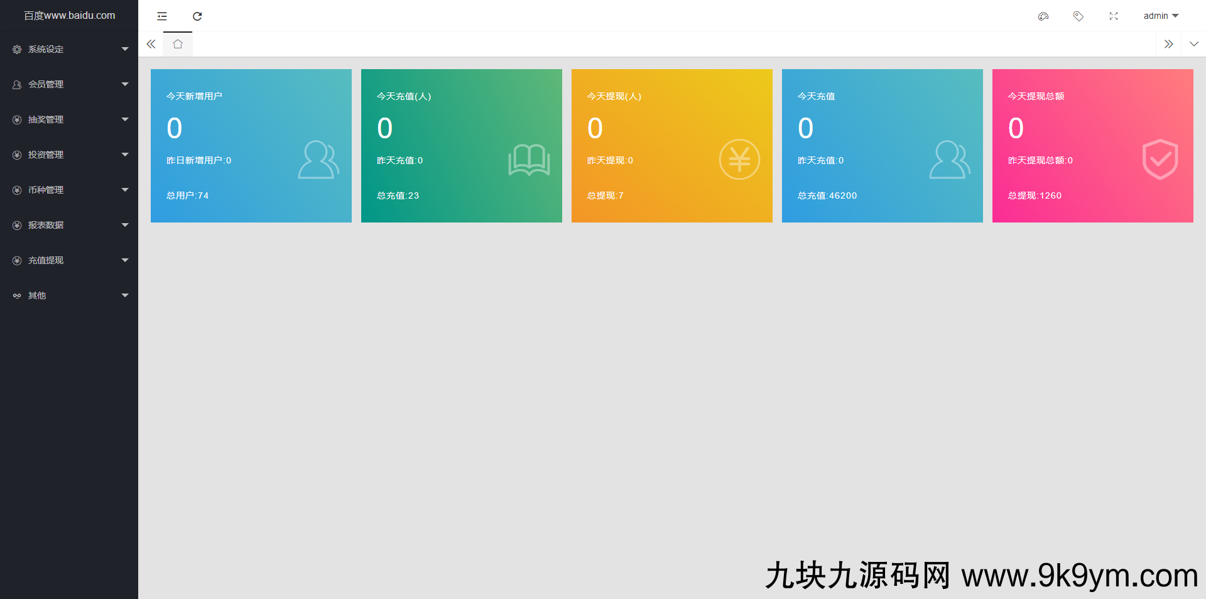Image resolution: width=1206 pixels, height=599 pixels.
Task: Enter fullscreen using the expand icon
Action: [x=1113, y=16]
